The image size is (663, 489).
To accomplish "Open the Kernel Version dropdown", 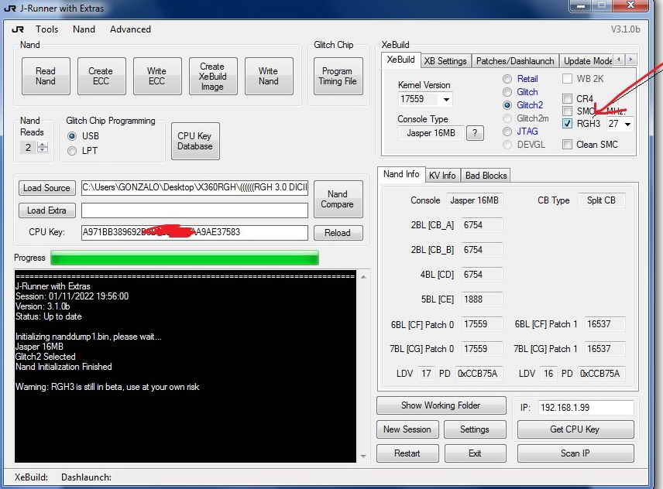I will (446, 100).
